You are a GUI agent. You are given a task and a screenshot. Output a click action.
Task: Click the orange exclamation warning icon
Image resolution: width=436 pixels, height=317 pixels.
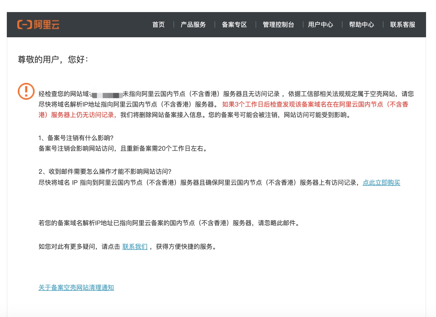tap(26, 91)
